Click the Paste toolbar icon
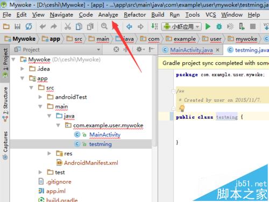This screenshot has height=202, width=269. (90, 27)
